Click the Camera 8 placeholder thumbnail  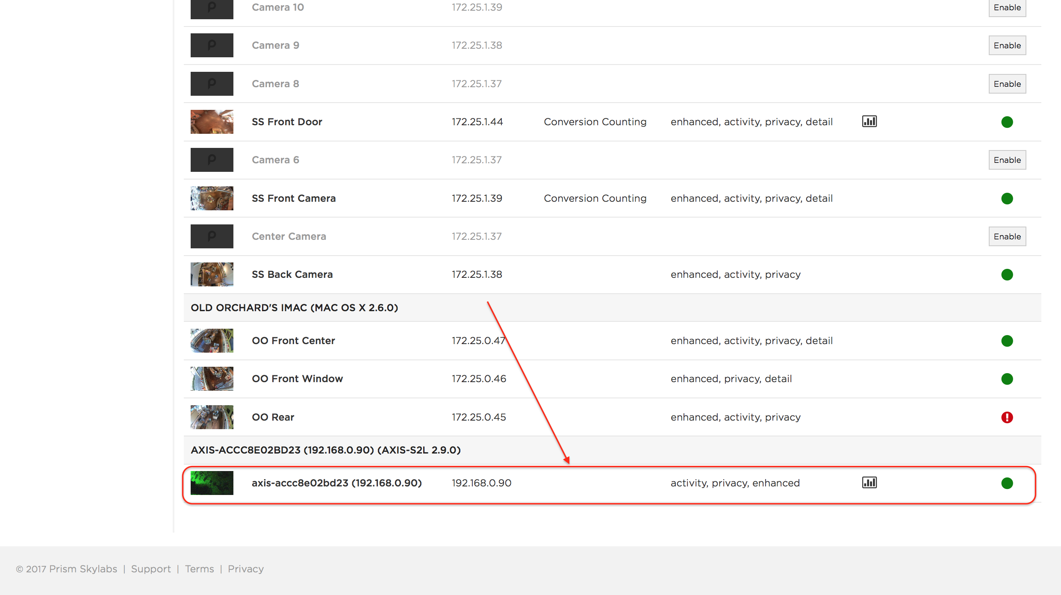(x=212, y=84)
